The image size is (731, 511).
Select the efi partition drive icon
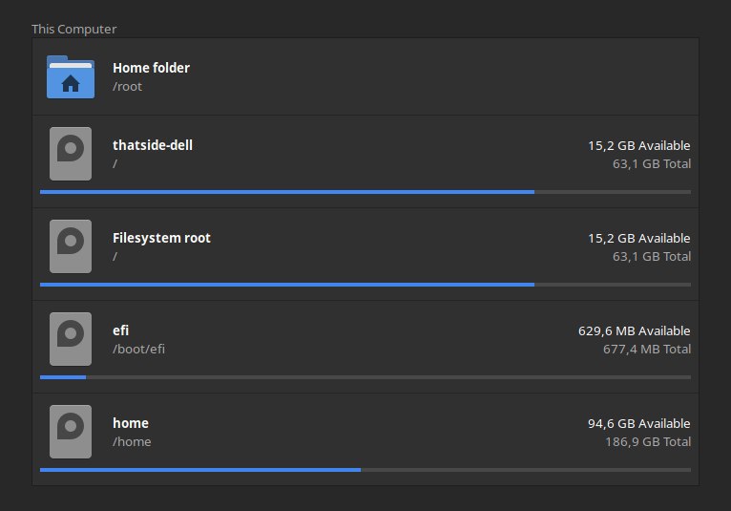pos(71,339)
